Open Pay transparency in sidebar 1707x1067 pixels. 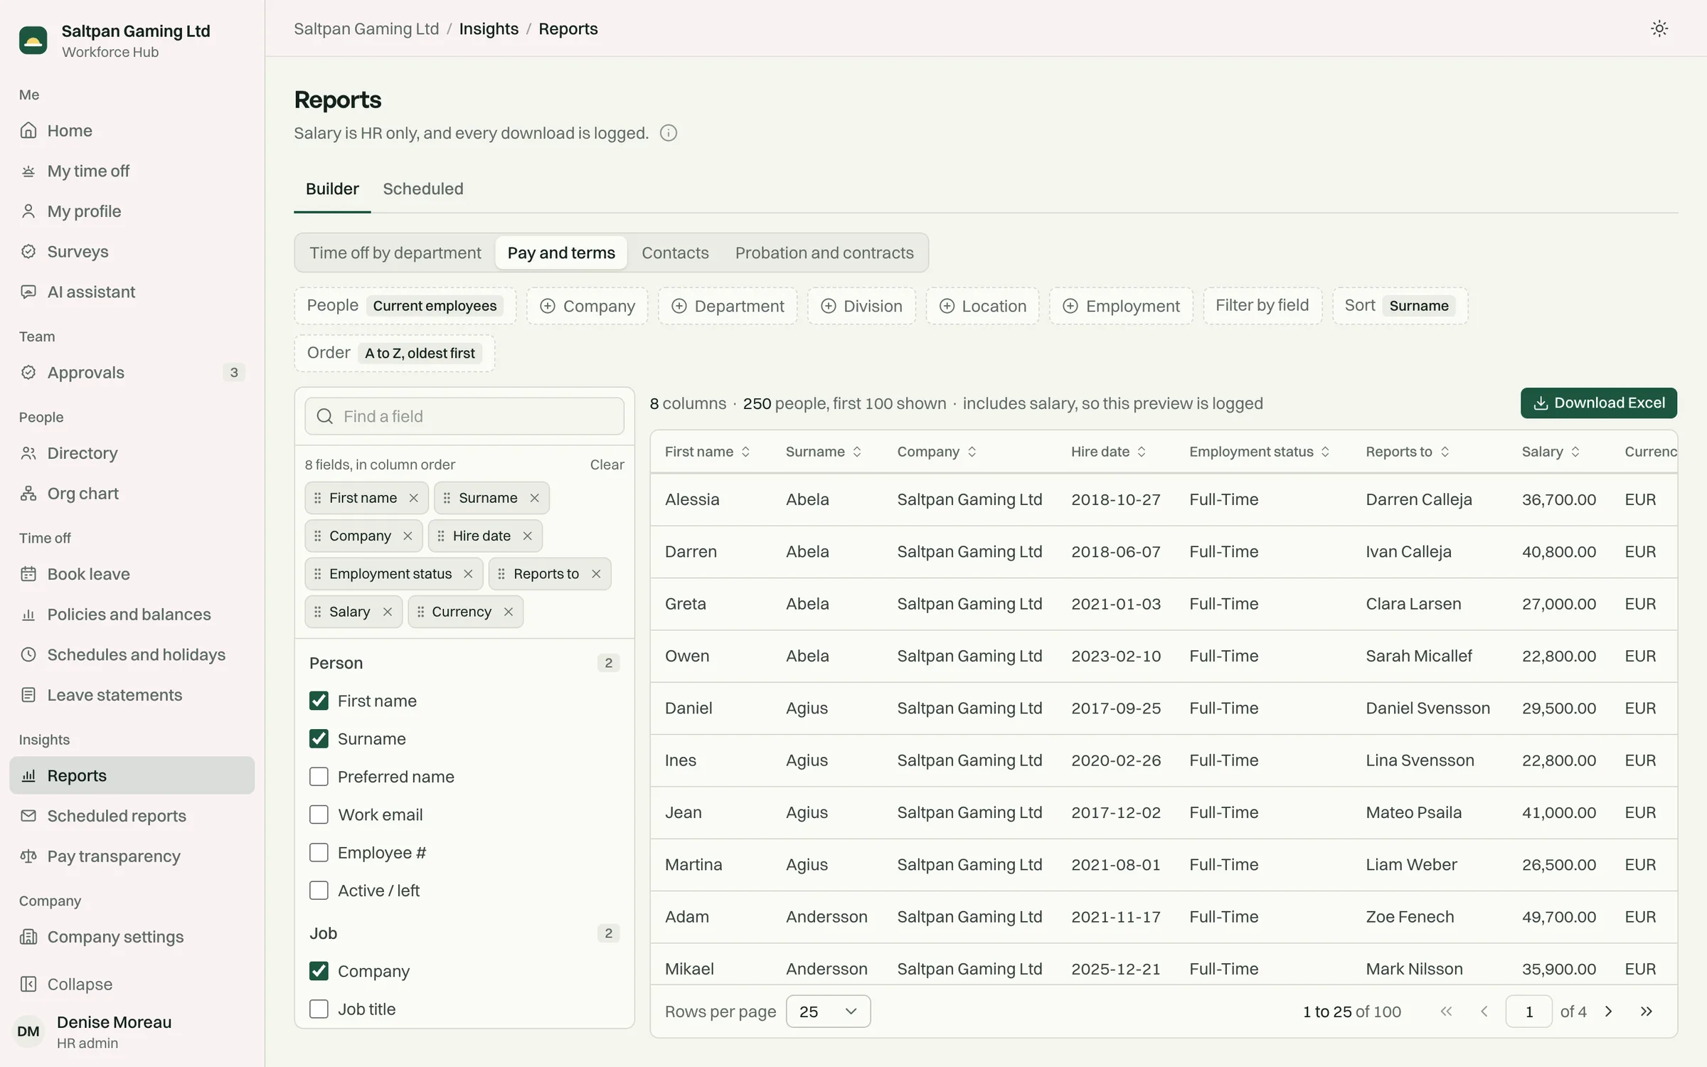click(132, 856)
